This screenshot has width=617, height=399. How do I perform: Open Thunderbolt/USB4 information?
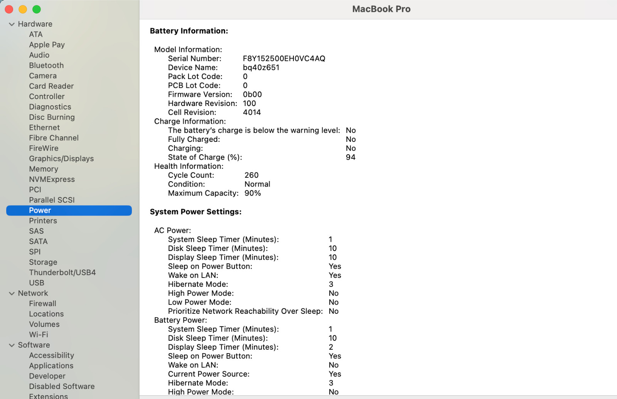(62, 273)
